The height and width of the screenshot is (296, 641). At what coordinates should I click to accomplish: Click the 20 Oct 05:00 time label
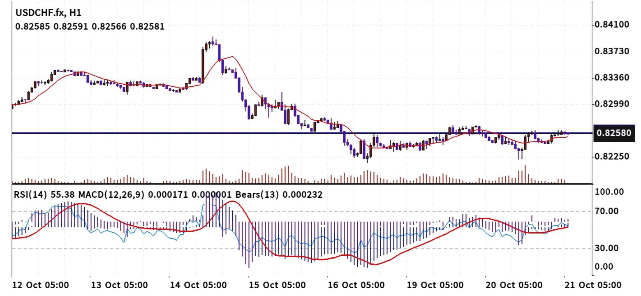point(514,285)
